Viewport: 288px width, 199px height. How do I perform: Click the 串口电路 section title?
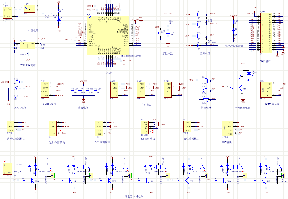(146, 105)
